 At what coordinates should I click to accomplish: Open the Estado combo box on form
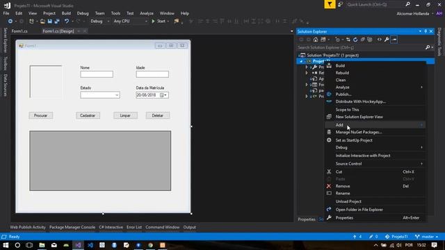100,95
